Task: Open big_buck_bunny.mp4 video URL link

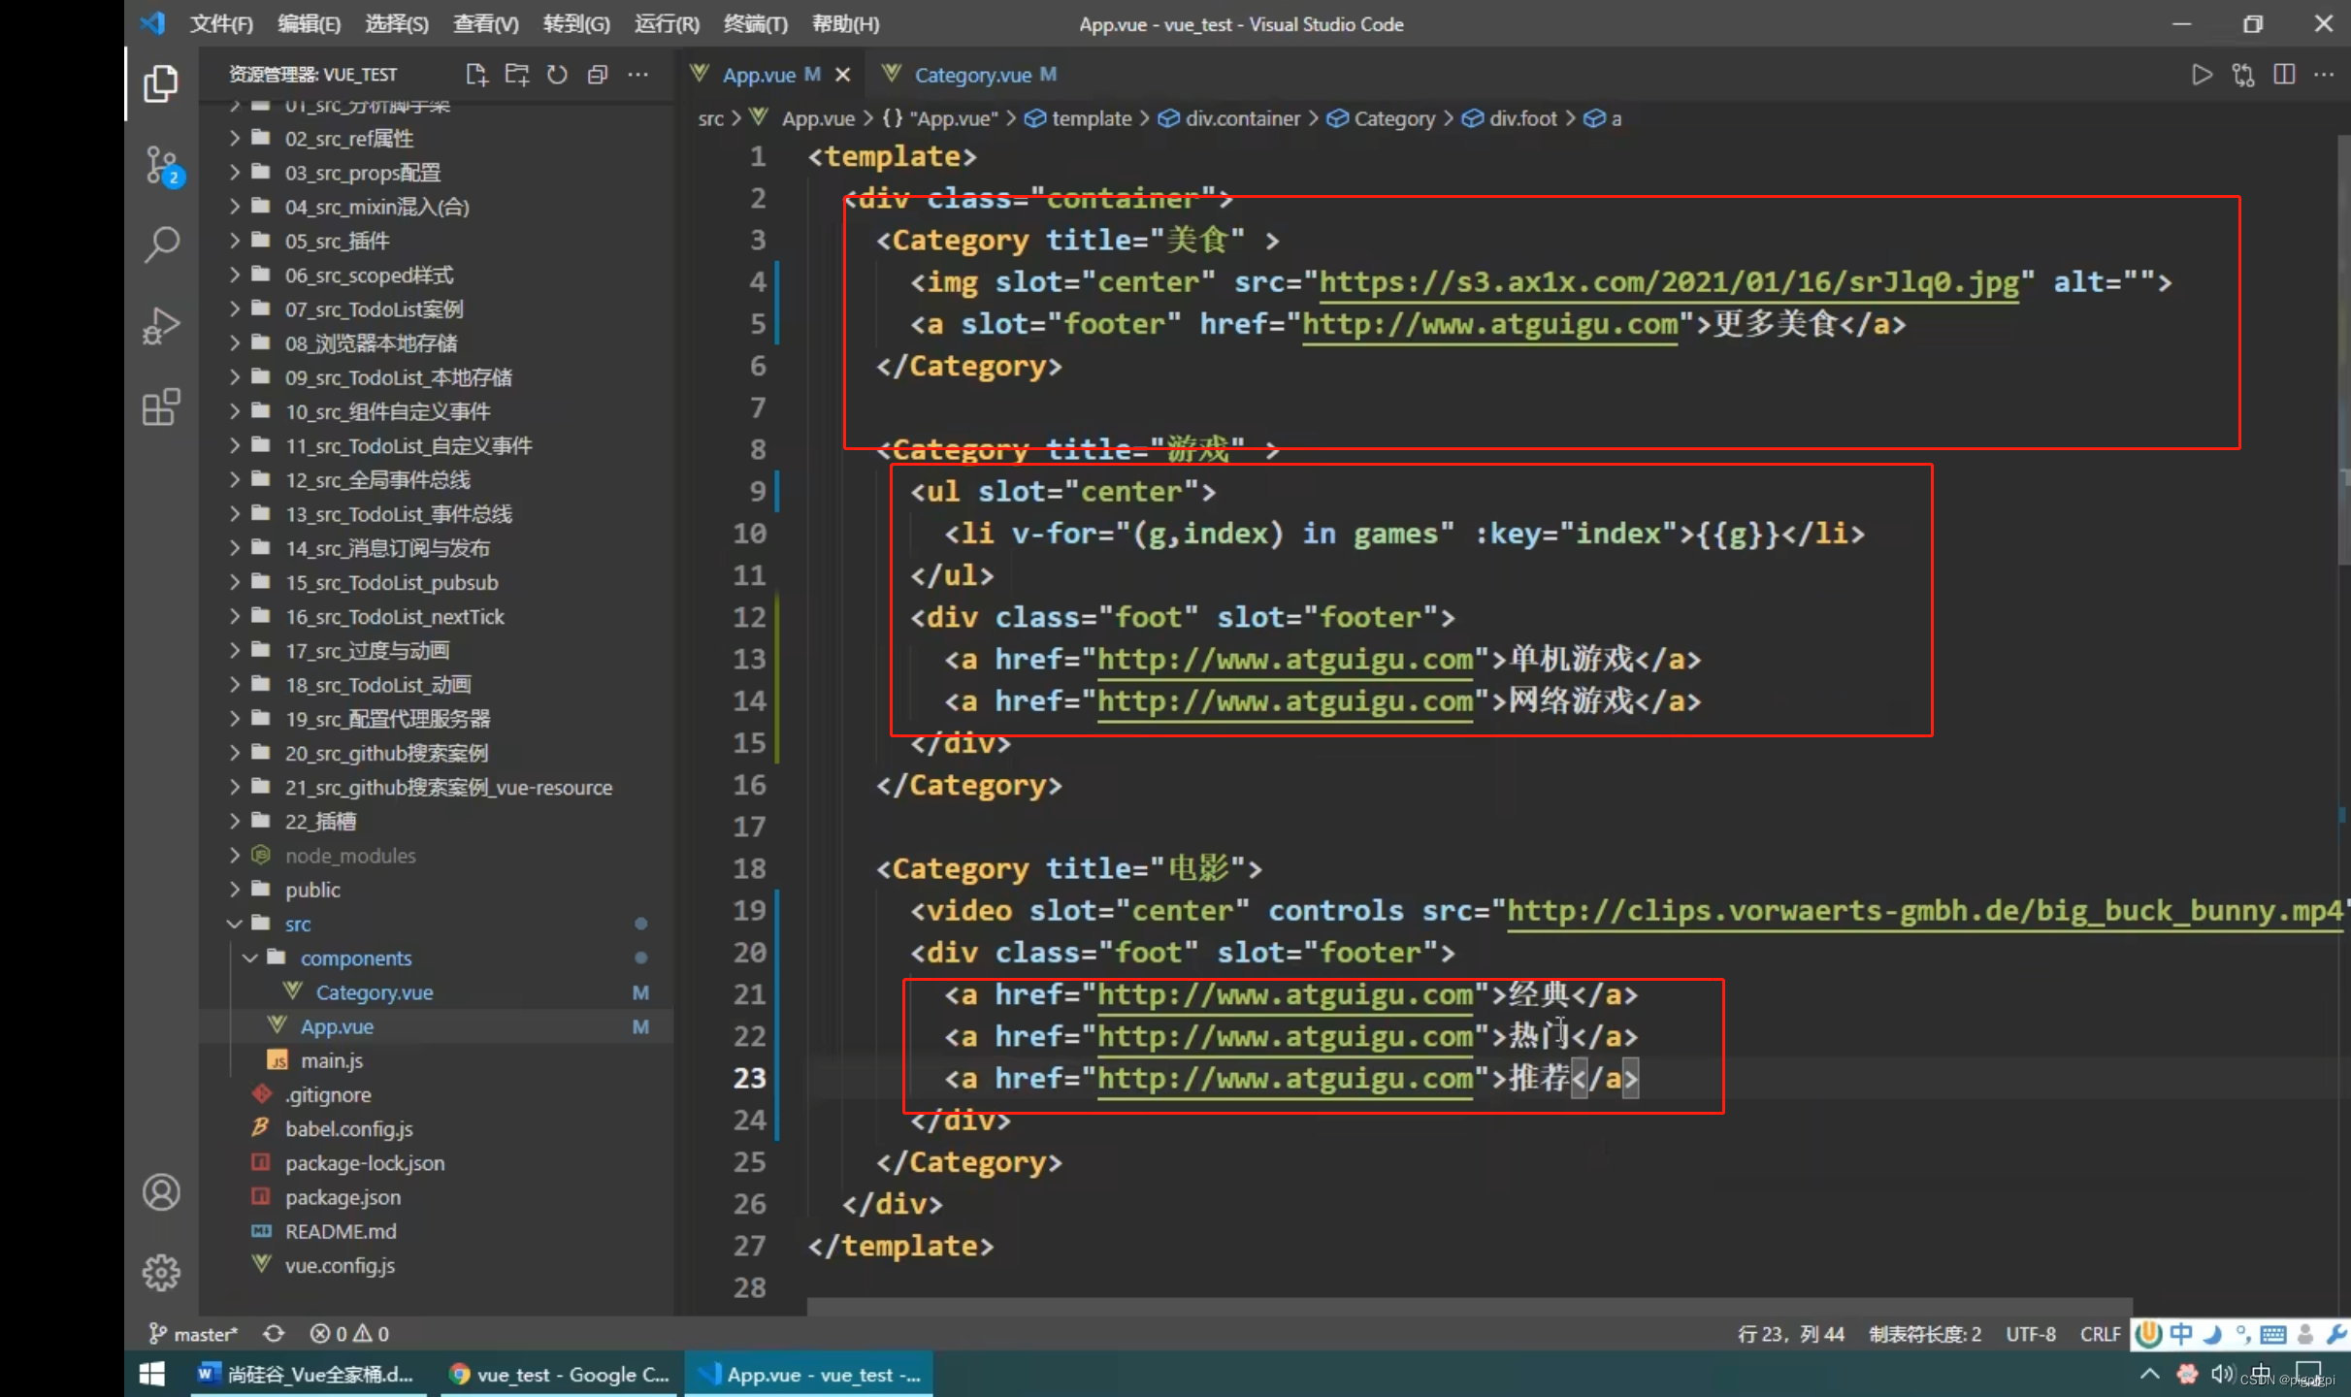Action: [1926, 911]
